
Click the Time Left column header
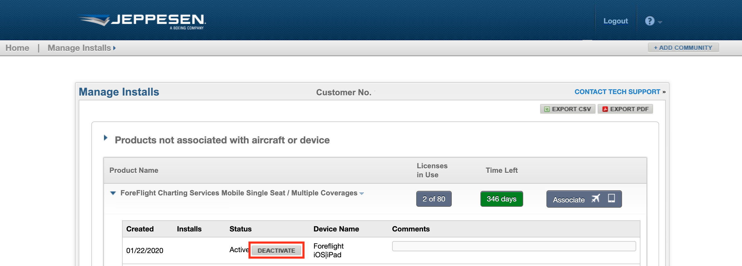tap(501, 170)
